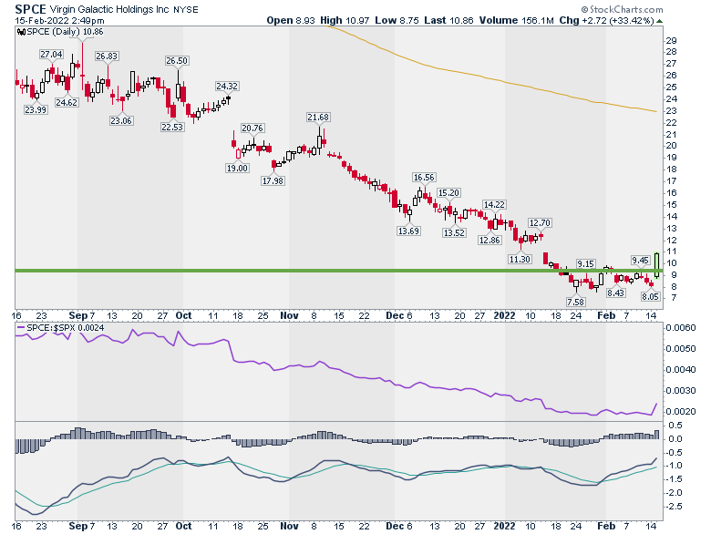The width and height of the screenshot is (711, 534).
Task: Click the 19.00 price low label
Action: point(237,169)
